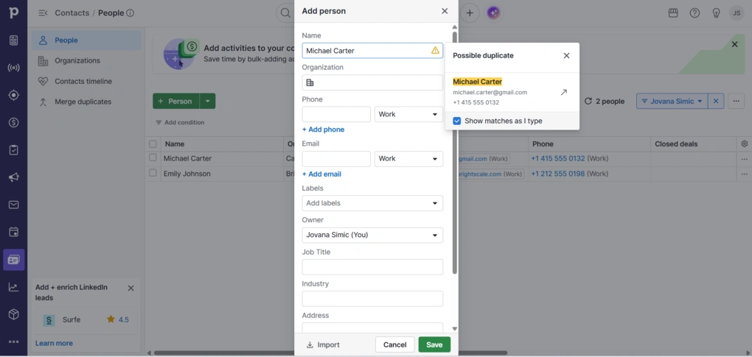Expand the Person button dropdown arrow

tap(208, 101)
